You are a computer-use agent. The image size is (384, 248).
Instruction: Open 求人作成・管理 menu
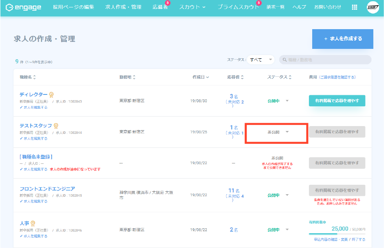pos(123,7)
